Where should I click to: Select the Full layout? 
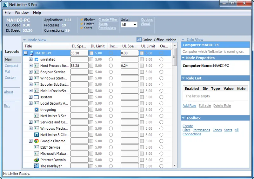pos(7,71)
